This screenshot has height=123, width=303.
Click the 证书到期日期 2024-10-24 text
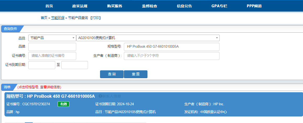coord(115,104)
